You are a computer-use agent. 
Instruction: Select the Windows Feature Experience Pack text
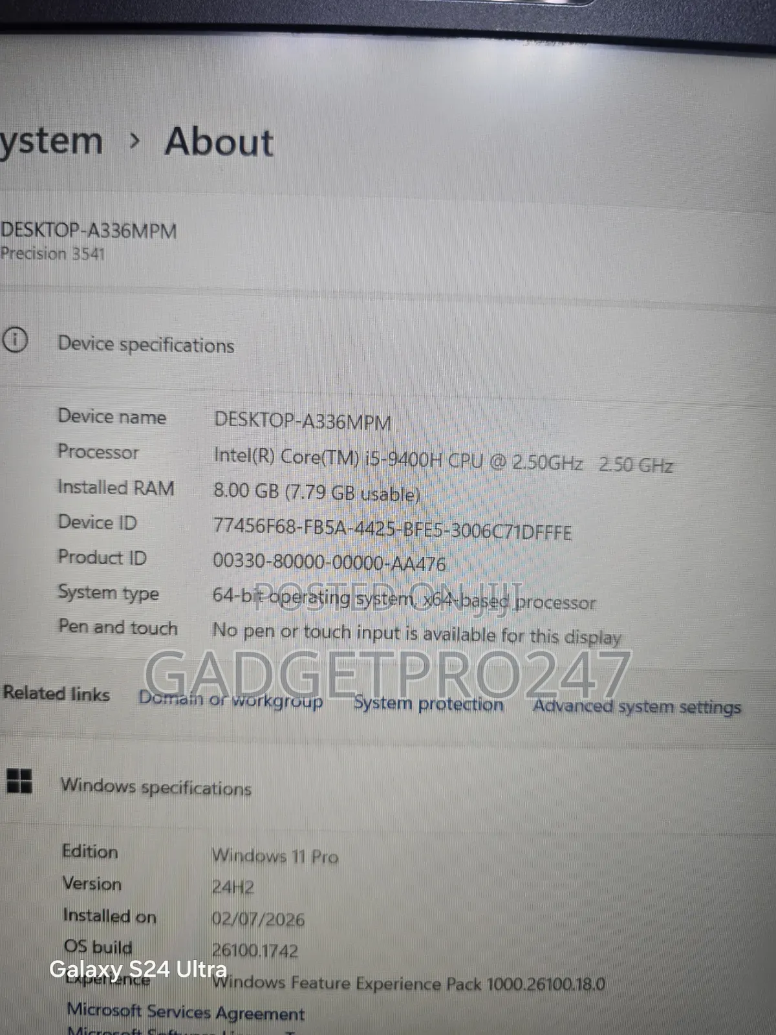(409, 983)
